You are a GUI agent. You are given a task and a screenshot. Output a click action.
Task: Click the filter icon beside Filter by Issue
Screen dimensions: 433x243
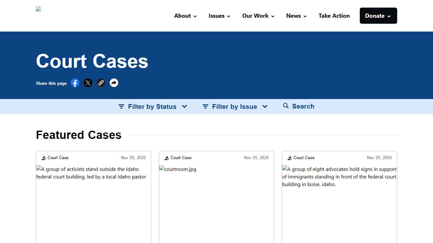click(205, 106)
